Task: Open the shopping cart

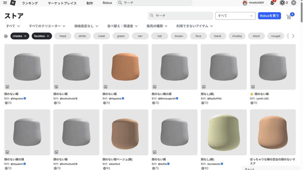Action: (x=289, y=17)
